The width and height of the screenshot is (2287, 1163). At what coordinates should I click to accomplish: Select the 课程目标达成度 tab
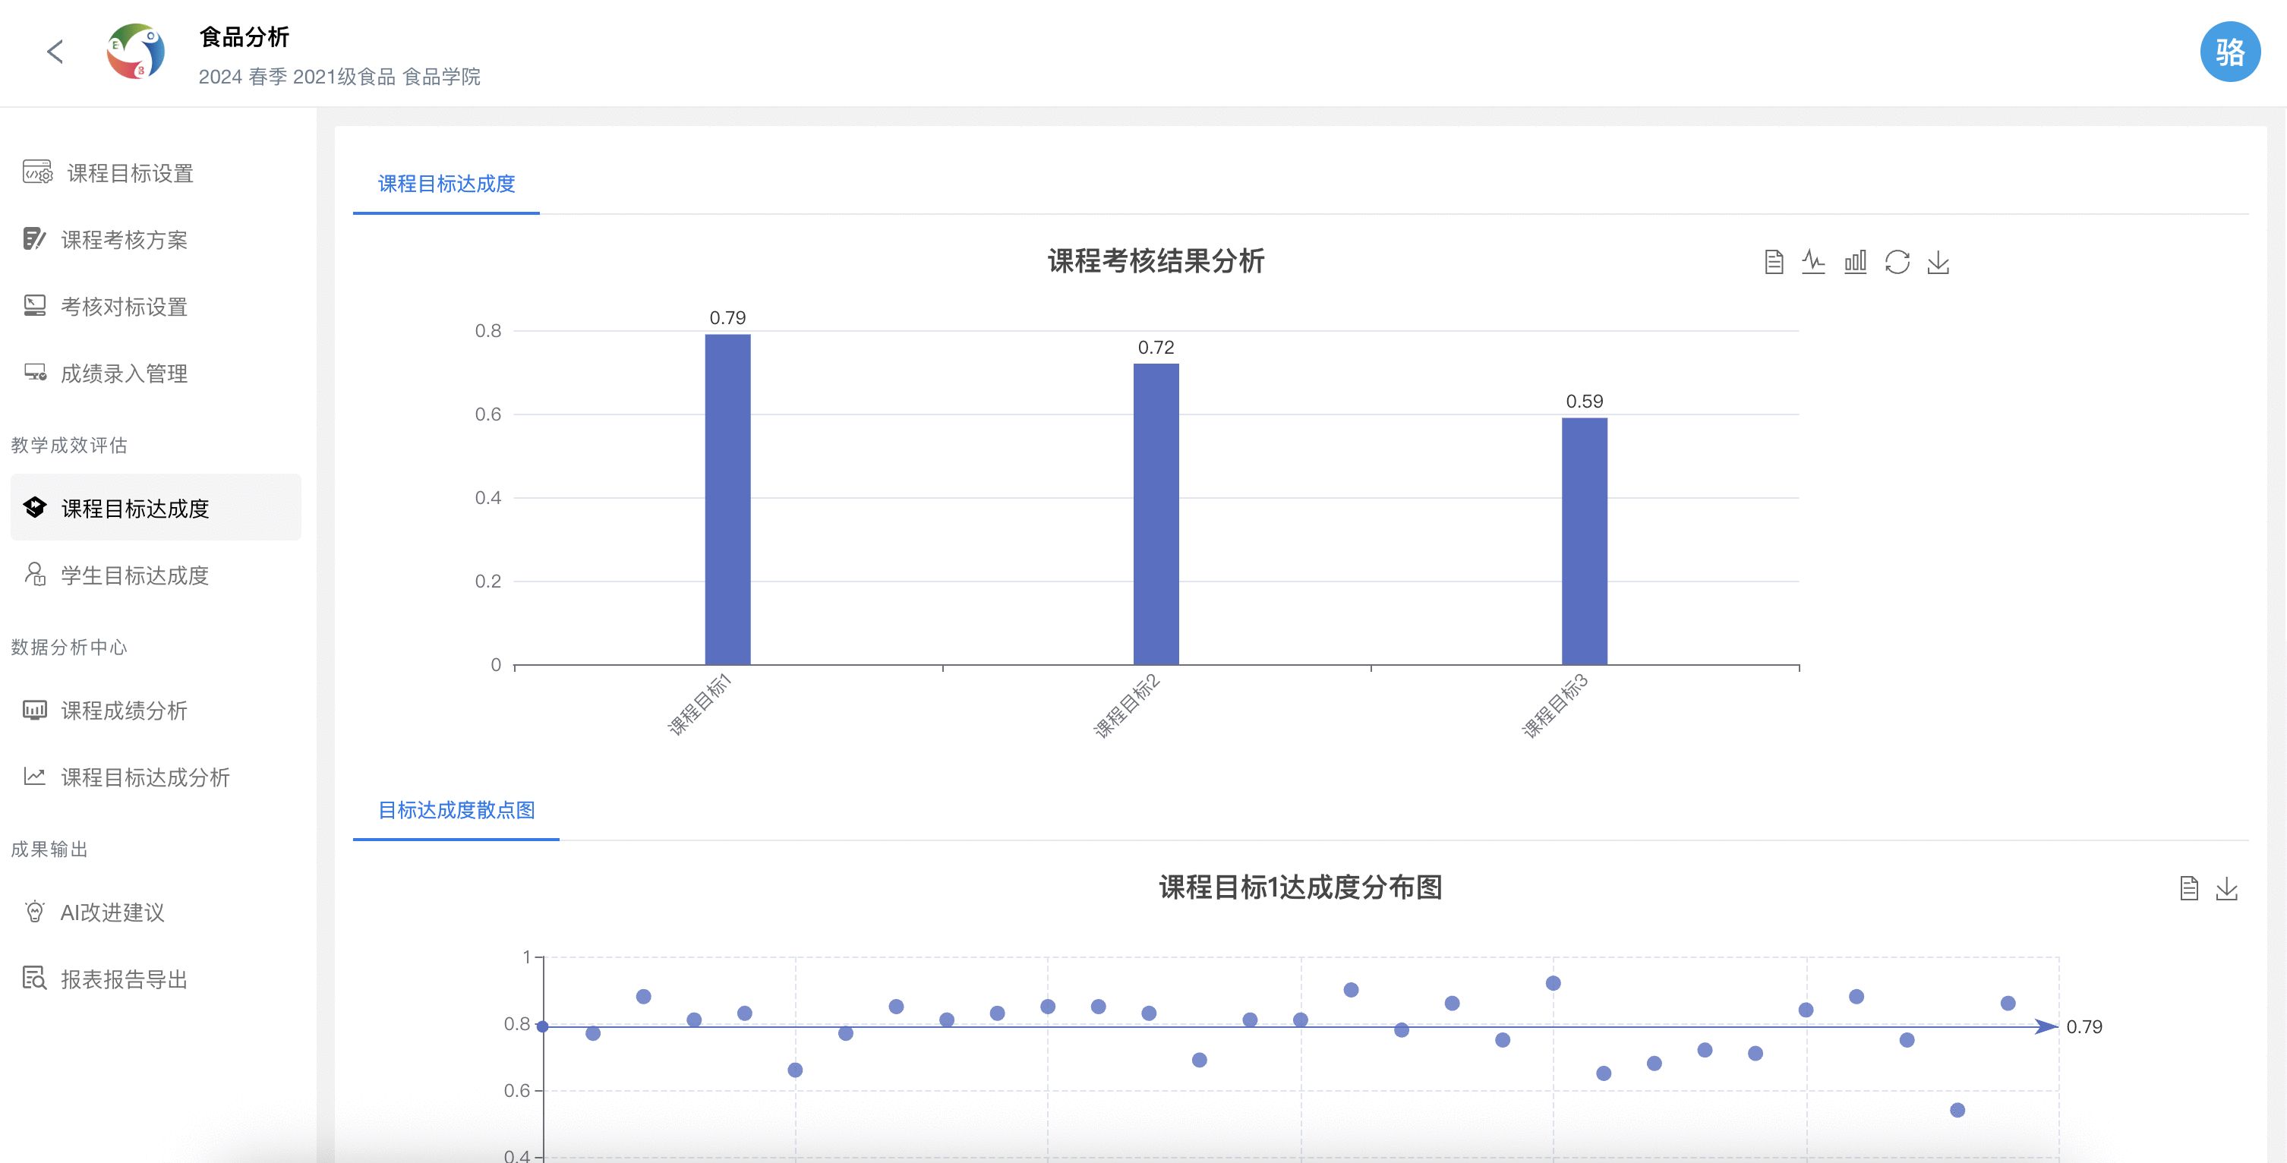coord(446,184)
